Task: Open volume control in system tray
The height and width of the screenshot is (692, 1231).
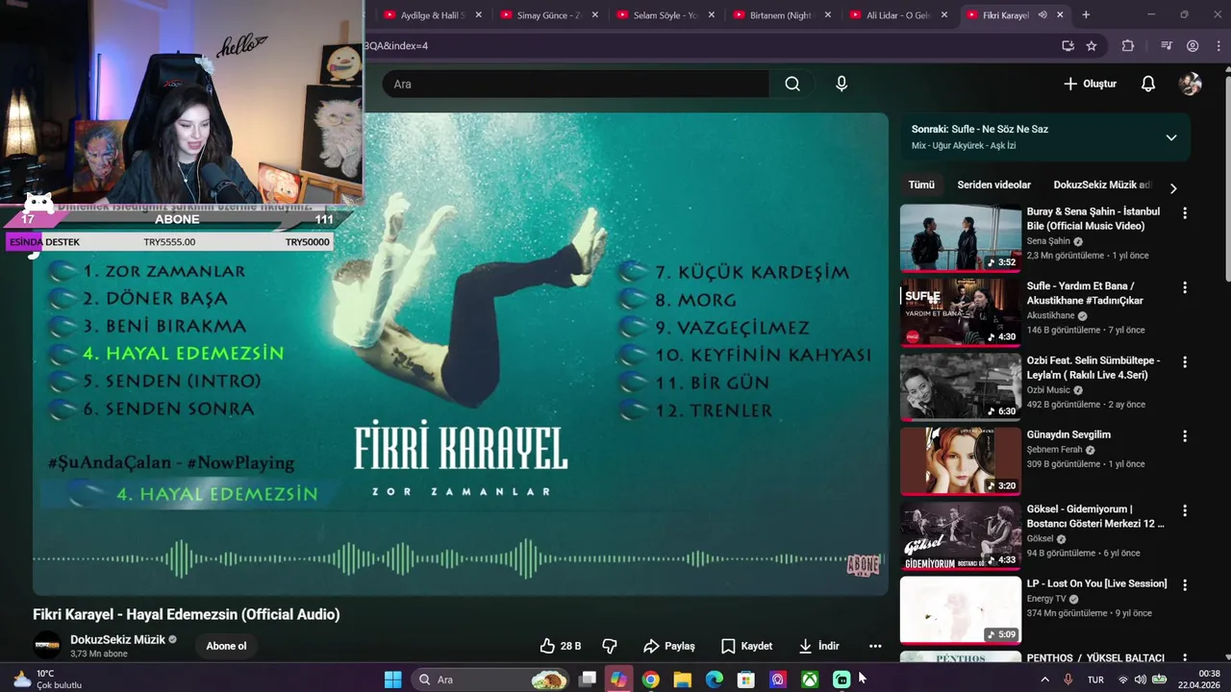Action: pyautogui.click(x=1141, y=680)
